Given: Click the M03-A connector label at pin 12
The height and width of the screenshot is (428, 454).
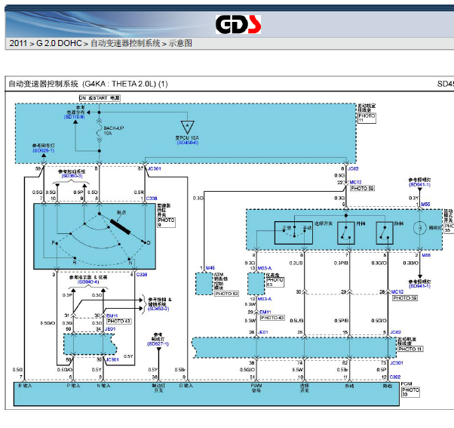Looking at the screenshot, I should tap(265, 299).
